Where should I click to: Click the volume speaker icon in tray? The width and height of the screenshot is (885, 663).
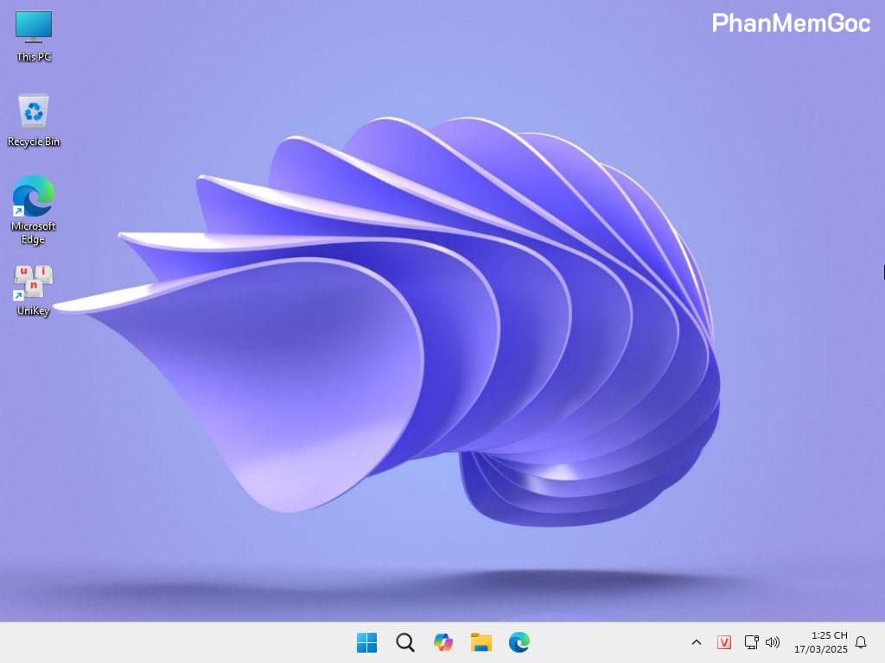(773, 642)
